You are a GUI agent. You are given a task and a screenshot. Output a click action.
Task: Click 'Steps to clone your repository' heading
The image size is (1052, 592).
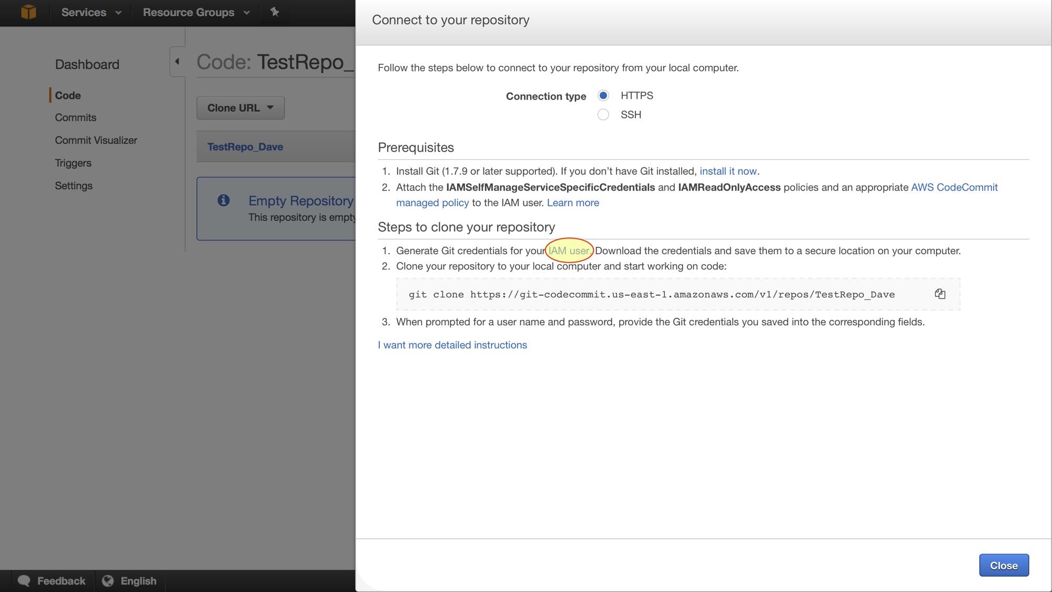[x=466, y=227]
